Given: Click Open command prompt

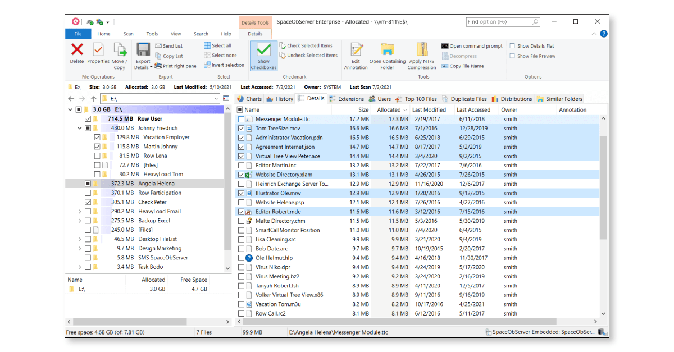Looking at the screenshot, I should (472, 46).
